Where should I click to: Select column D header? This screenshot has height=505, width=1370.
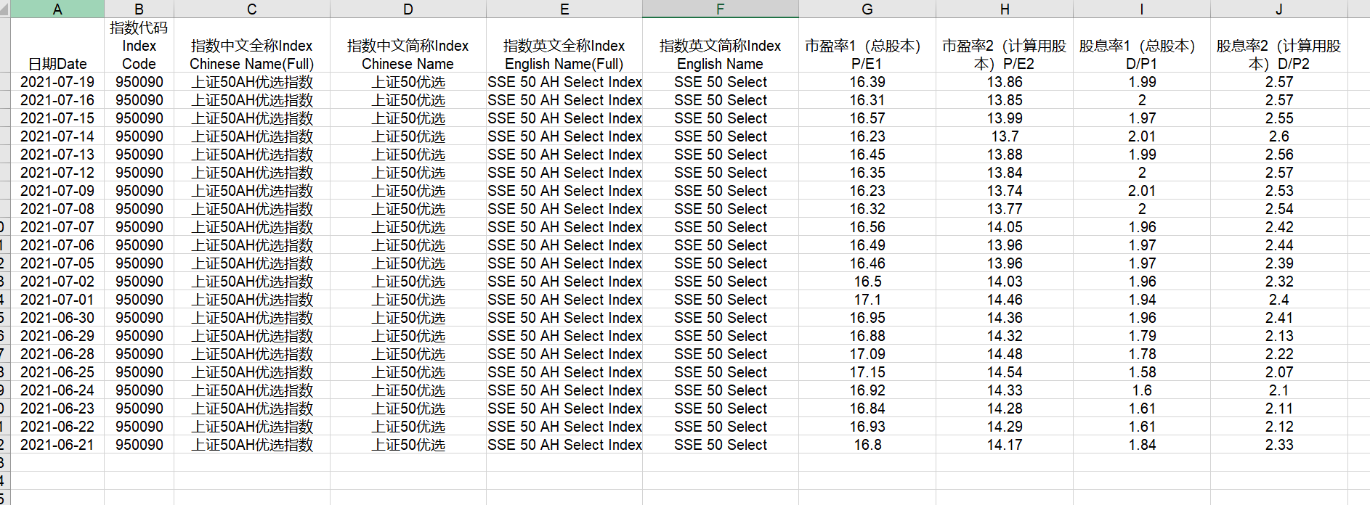coord(408,9)
